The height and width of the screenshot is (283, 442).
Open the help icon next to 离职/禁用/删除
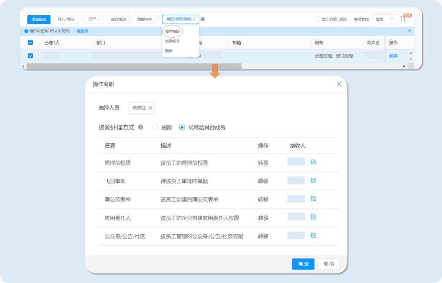point(203,19)
